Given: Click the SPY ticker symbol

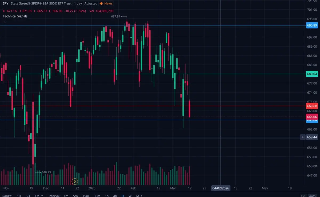Looking at the screenshot, I should pos(6,3).
